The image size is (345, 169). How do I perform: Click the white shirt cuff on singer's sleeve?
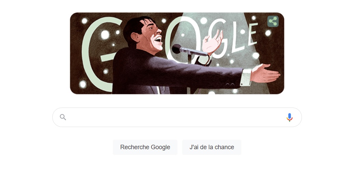(246, 78)
